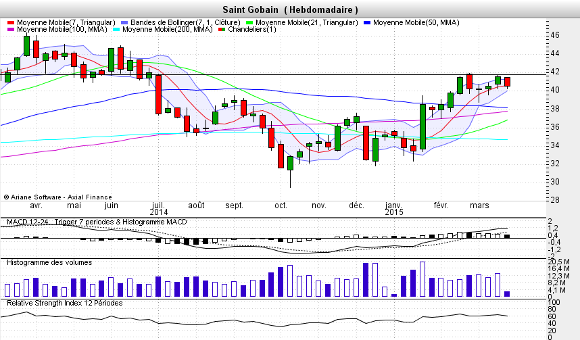Click the last red candlestick at the chart's right end

pos(507,82)
